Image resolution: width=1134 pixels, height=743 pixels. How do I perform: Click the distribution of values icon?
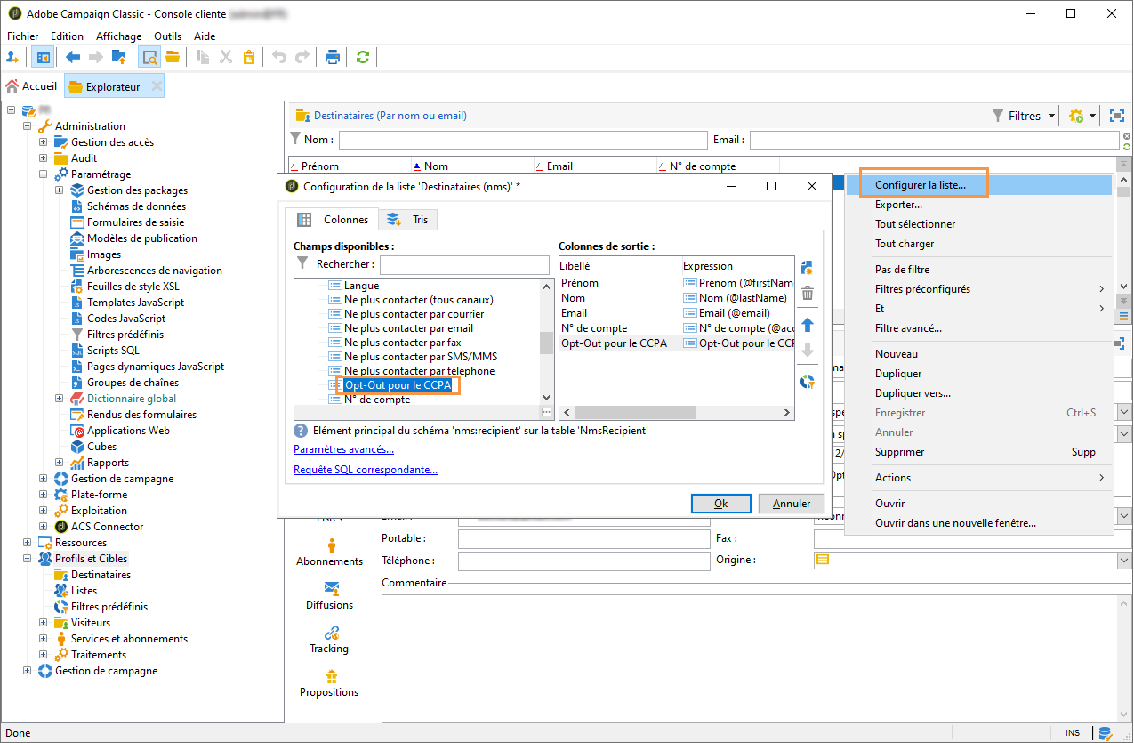pyautogui.click(x=808, y=381)
